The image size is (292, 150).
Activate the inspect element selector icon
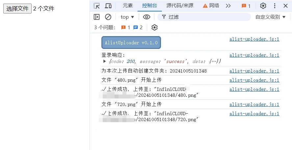point(97,6)
